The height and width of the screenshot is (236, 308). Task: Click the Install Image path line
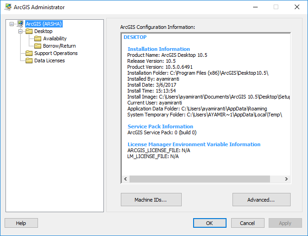point(209,97)
